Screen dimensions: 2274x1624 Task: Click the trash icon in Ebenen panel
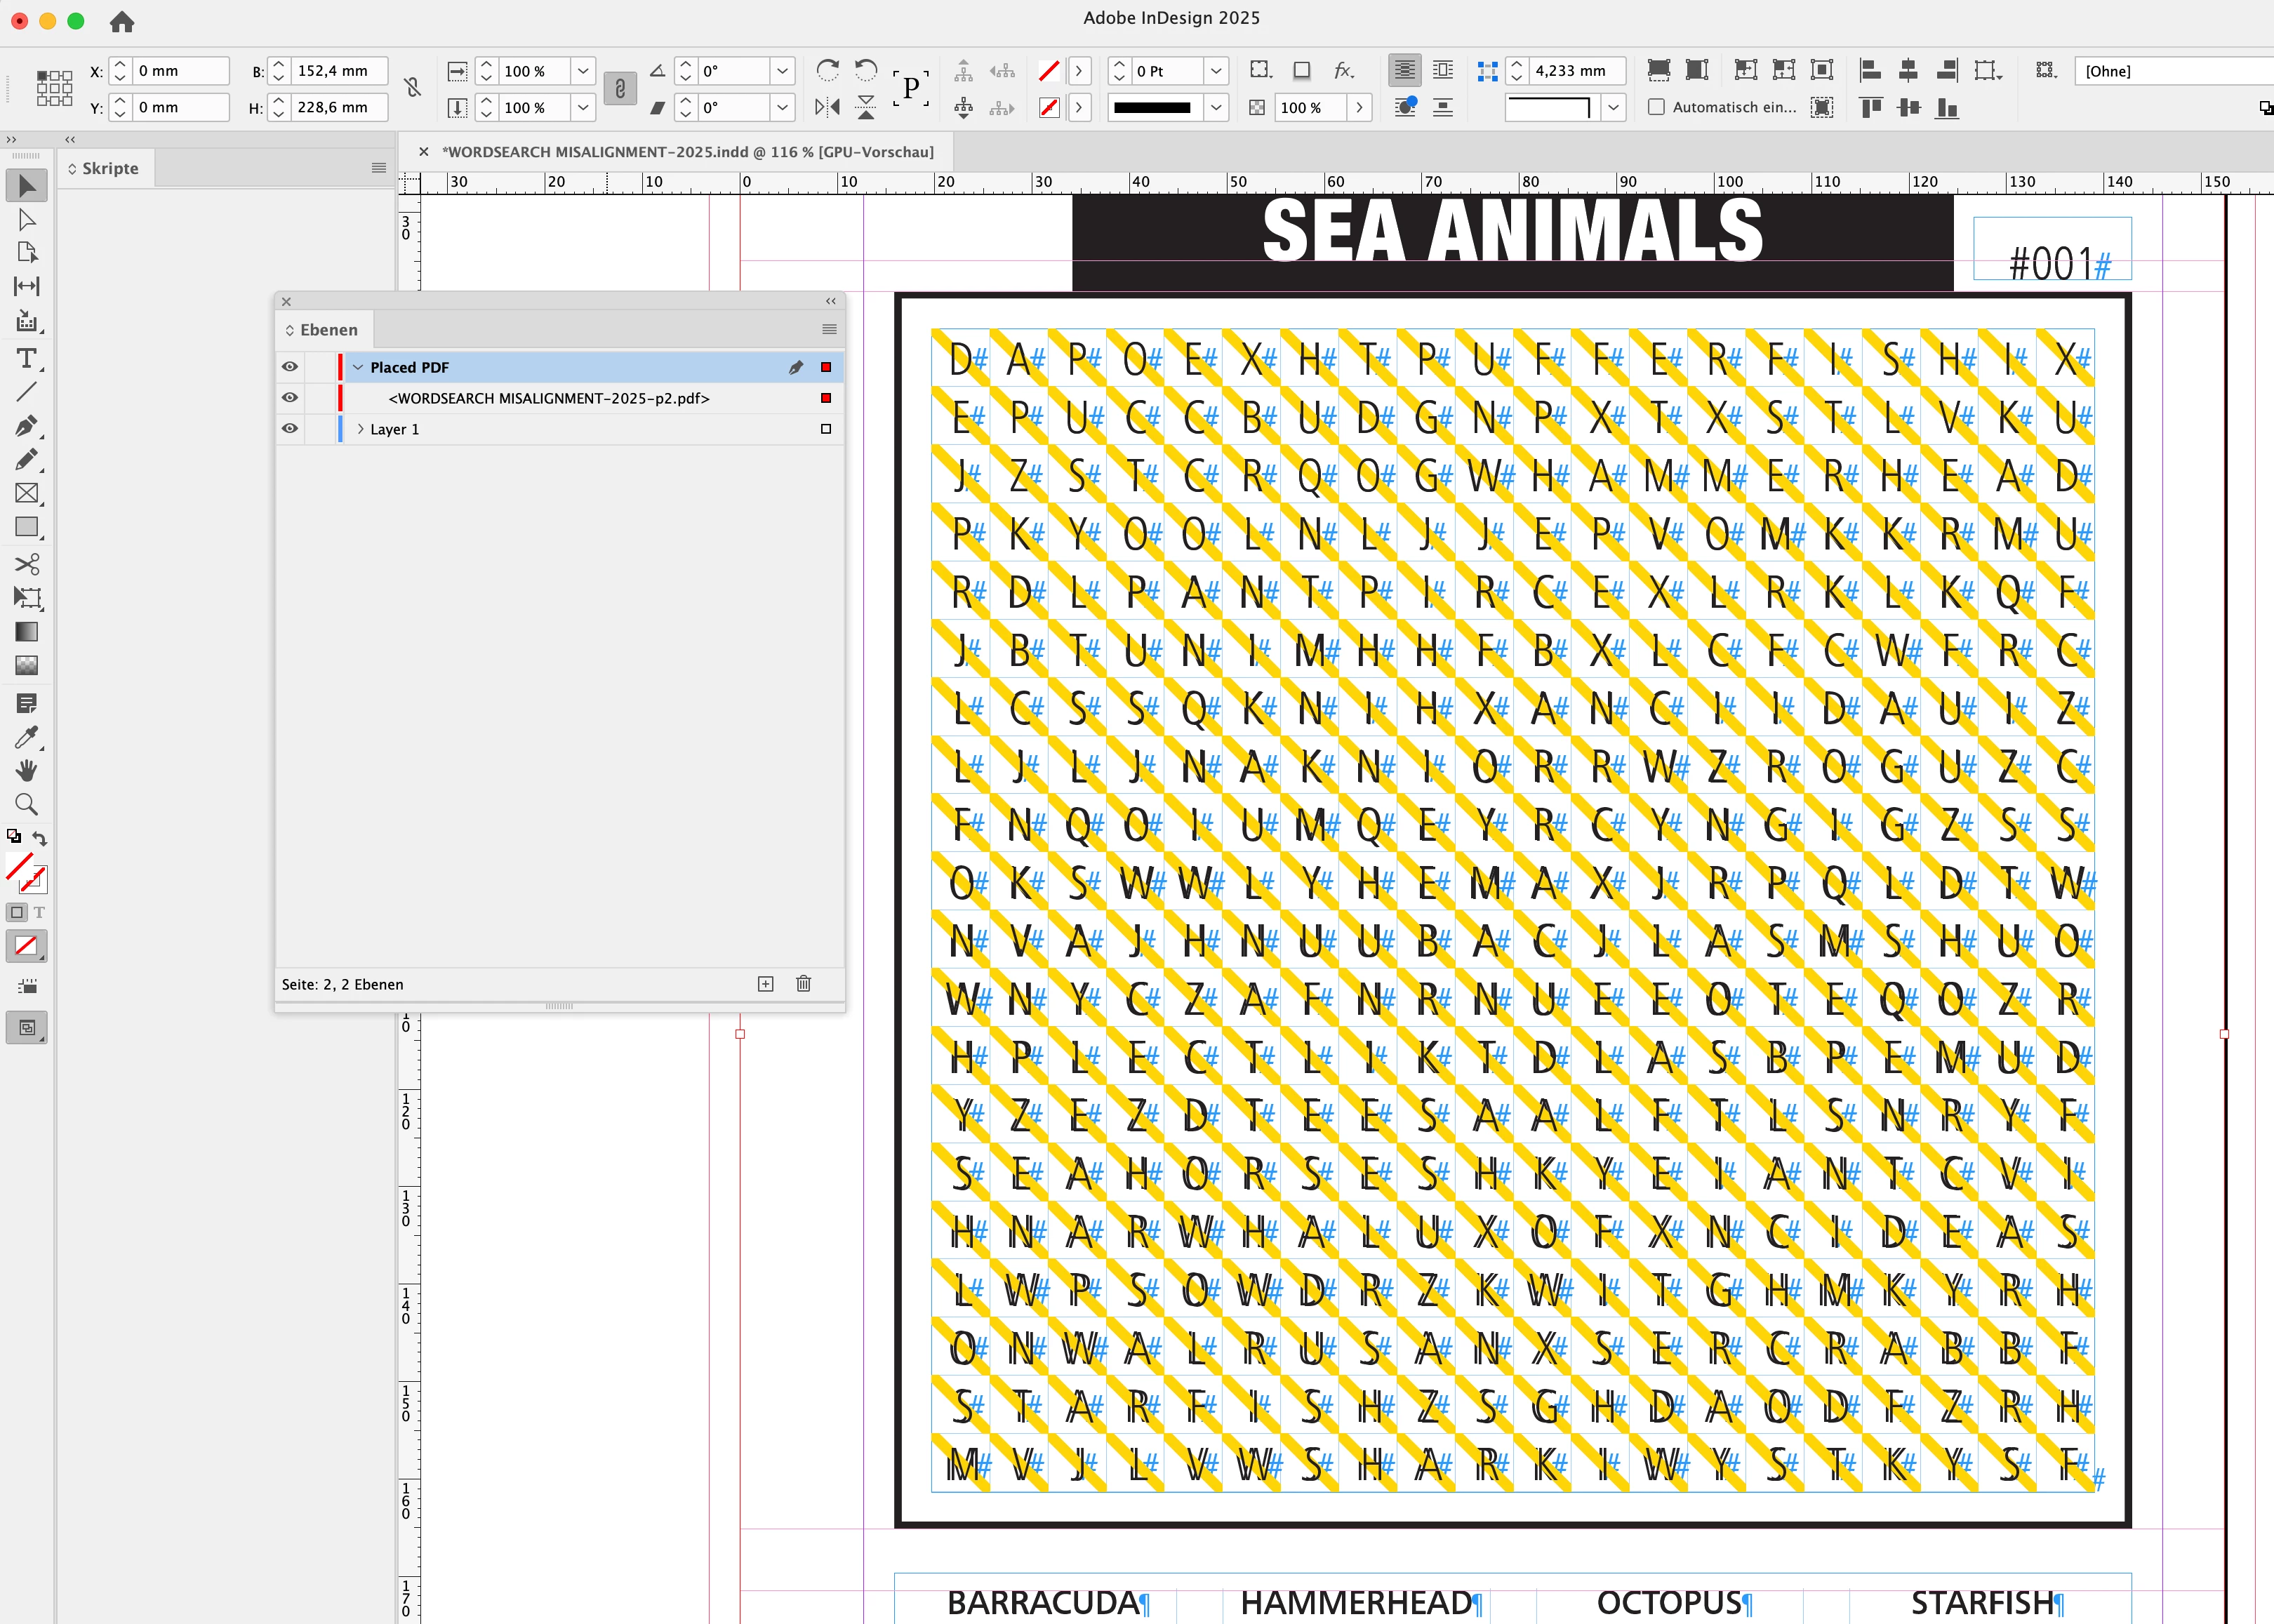803,984
